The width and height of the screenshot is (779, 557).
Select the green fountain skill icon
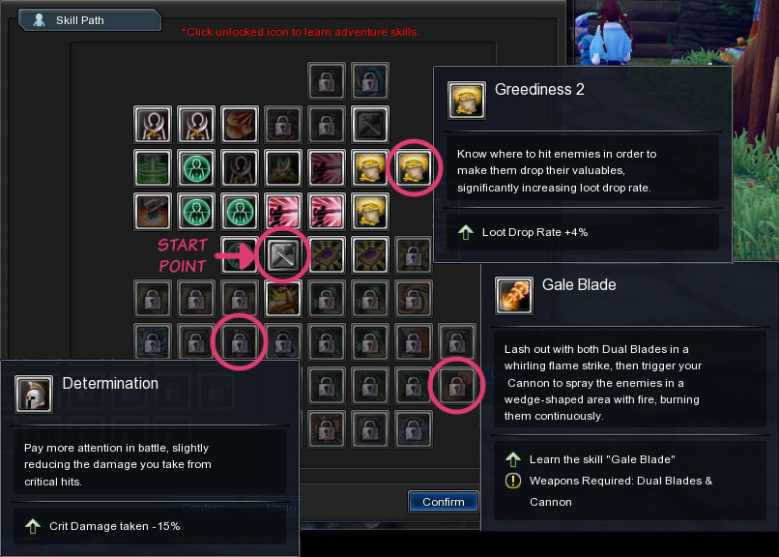pos(153,168)
